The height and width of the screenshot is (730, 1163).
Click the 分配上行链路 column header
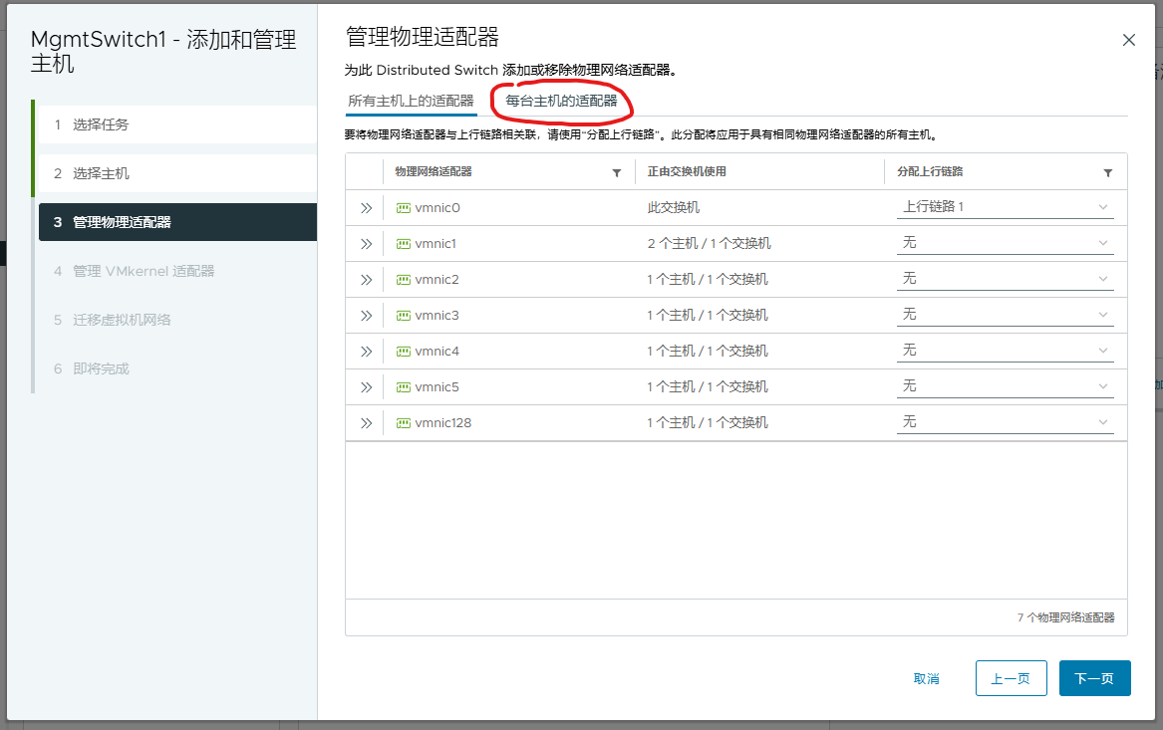(x=930, y=172)
